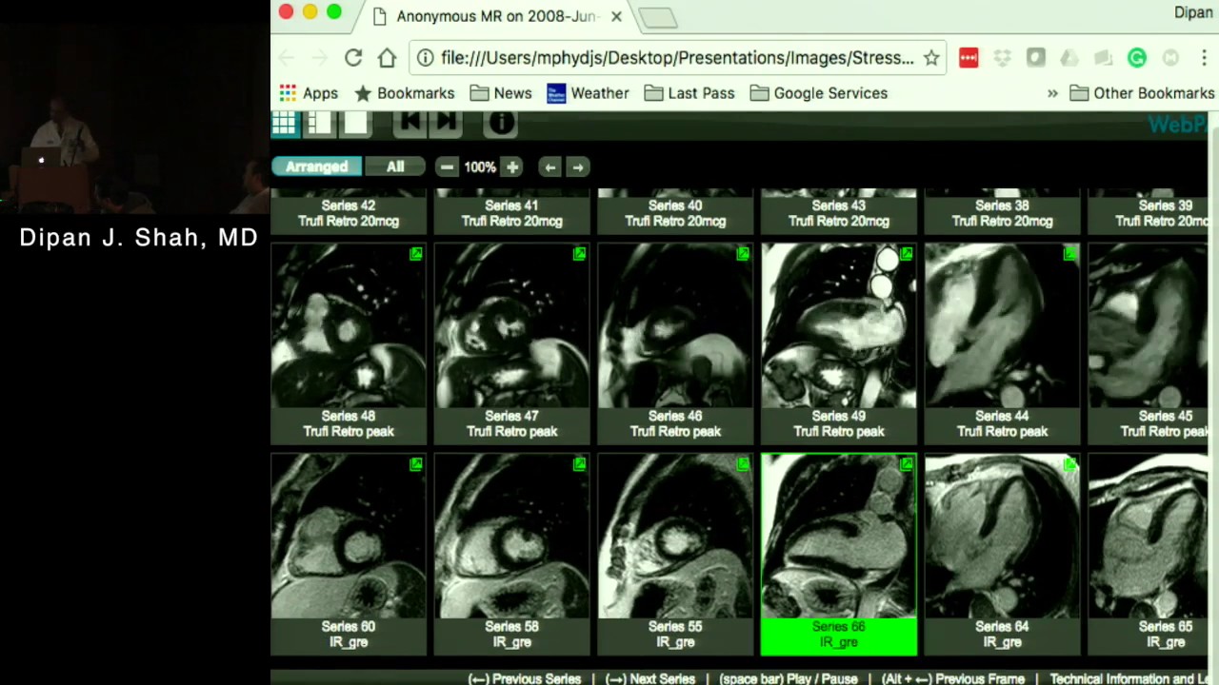Open the Google Drive extension icon
The width and height of the screenshot is (1219, 685).
(1069, 58)
